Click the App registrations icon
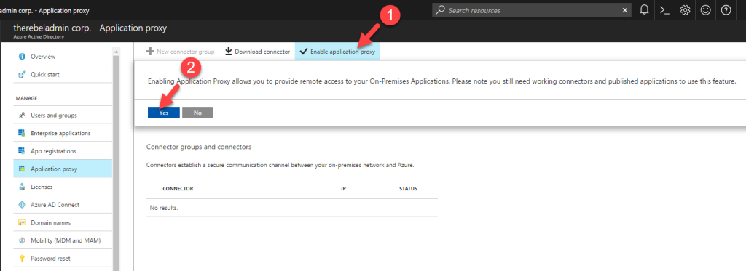Image resolution: width=746 pixels, height=271 pixels. (21, 151)
